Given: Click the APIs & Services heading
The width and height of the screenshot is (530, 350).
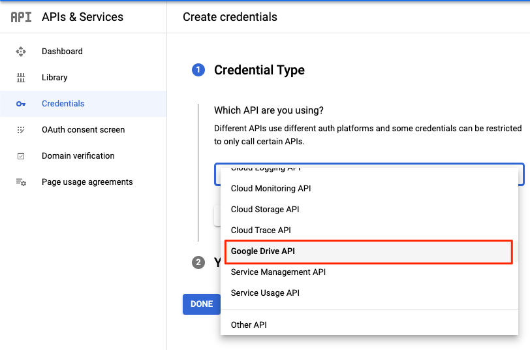Looking at the screenshot, I should click(x=82, y=17).
